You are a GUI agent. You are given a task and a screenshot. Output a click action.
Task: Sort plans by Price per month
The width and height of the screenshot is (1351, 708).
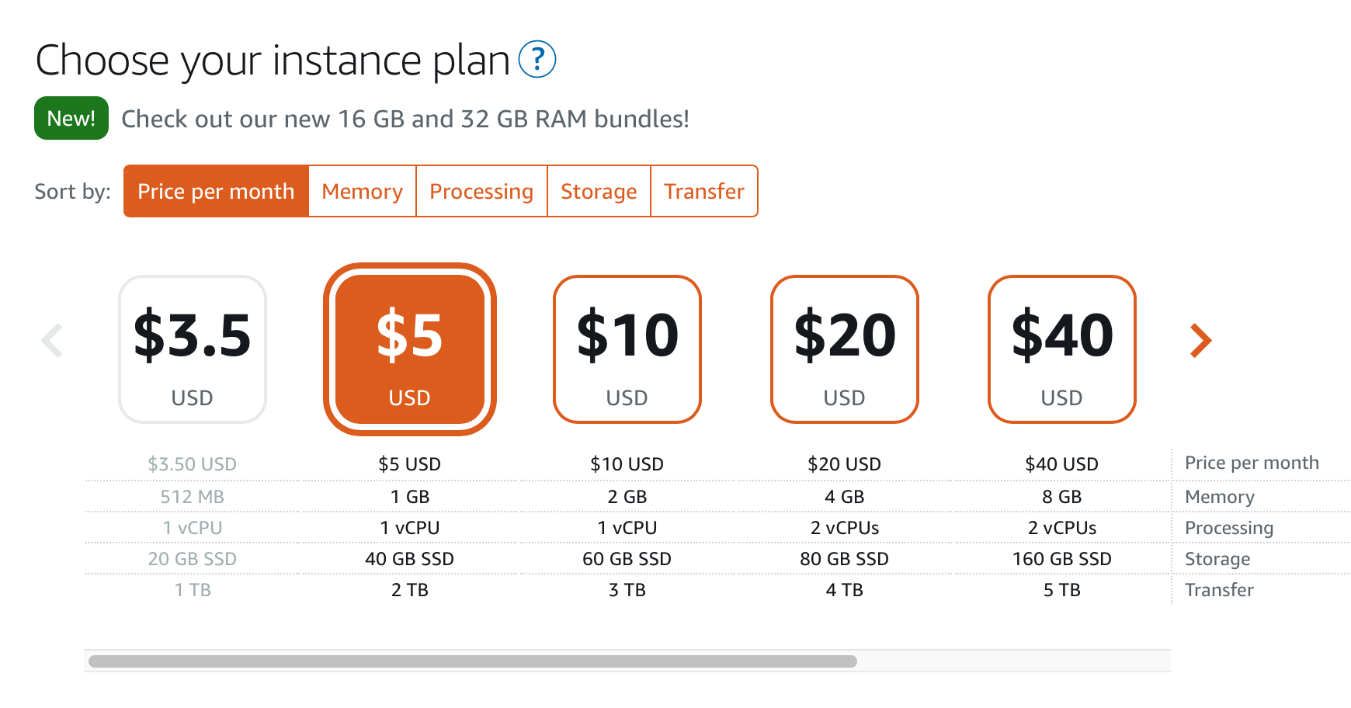[216, 191]
